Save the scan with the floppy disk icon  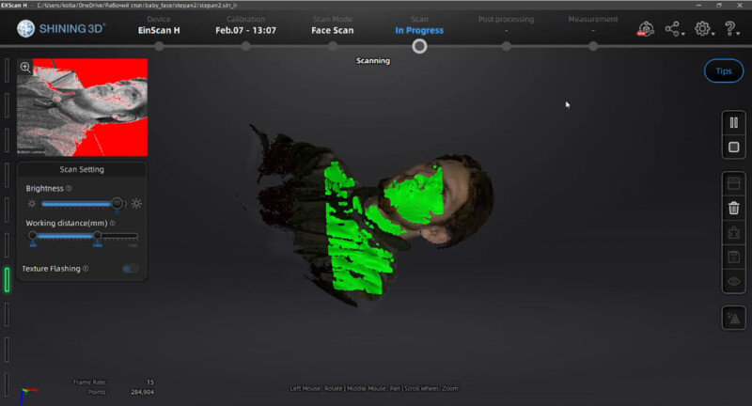pos(734,257)
